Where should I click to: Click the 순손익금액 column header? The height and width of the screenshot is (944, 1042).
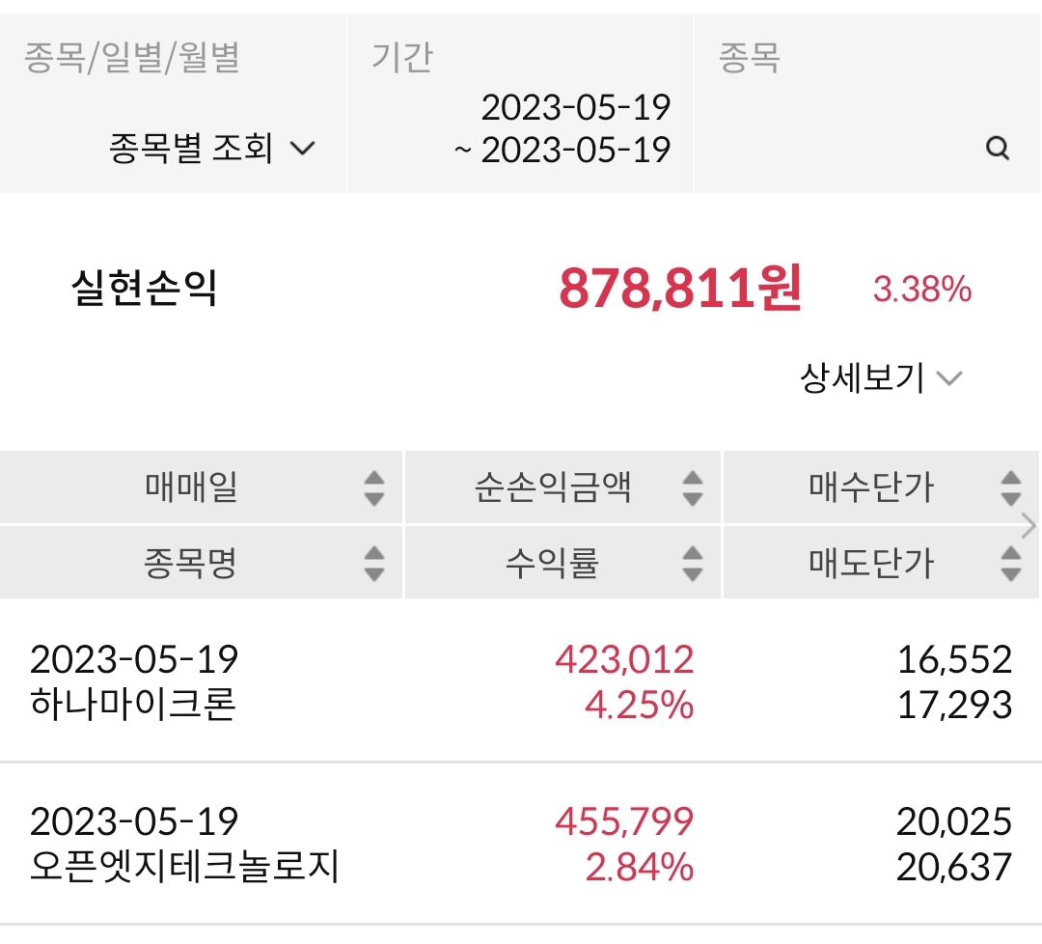pos(552,487)
